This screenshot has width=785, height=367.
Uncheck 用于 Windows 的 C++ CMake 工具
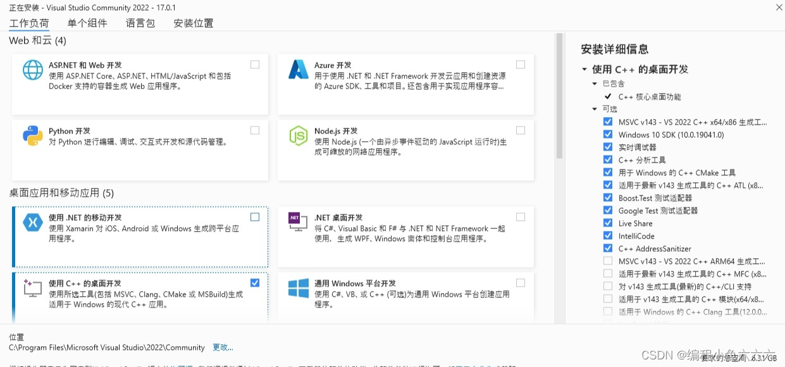pyautogui.click(x=608, y=172)
